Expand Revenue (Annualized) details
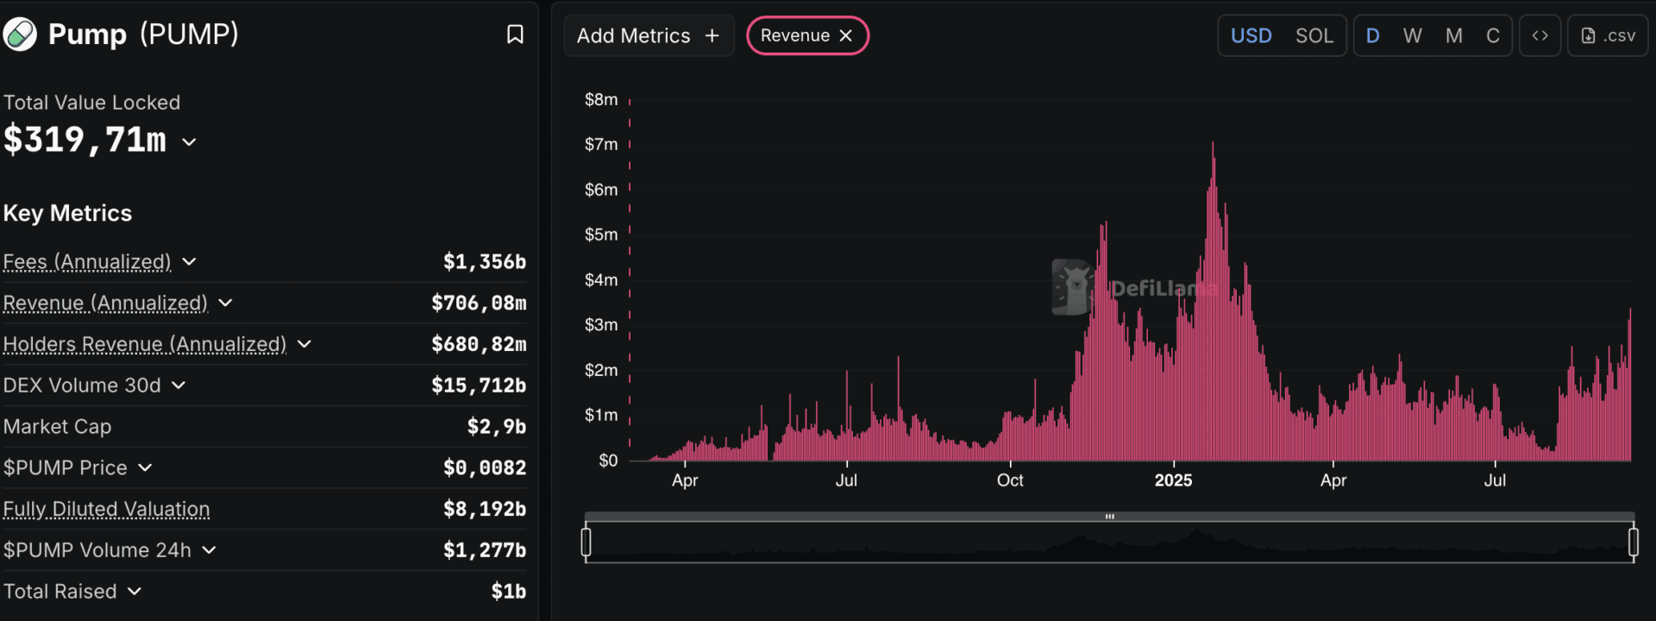The height and width of the screenshot is (621, 1656). pos(225,303)
